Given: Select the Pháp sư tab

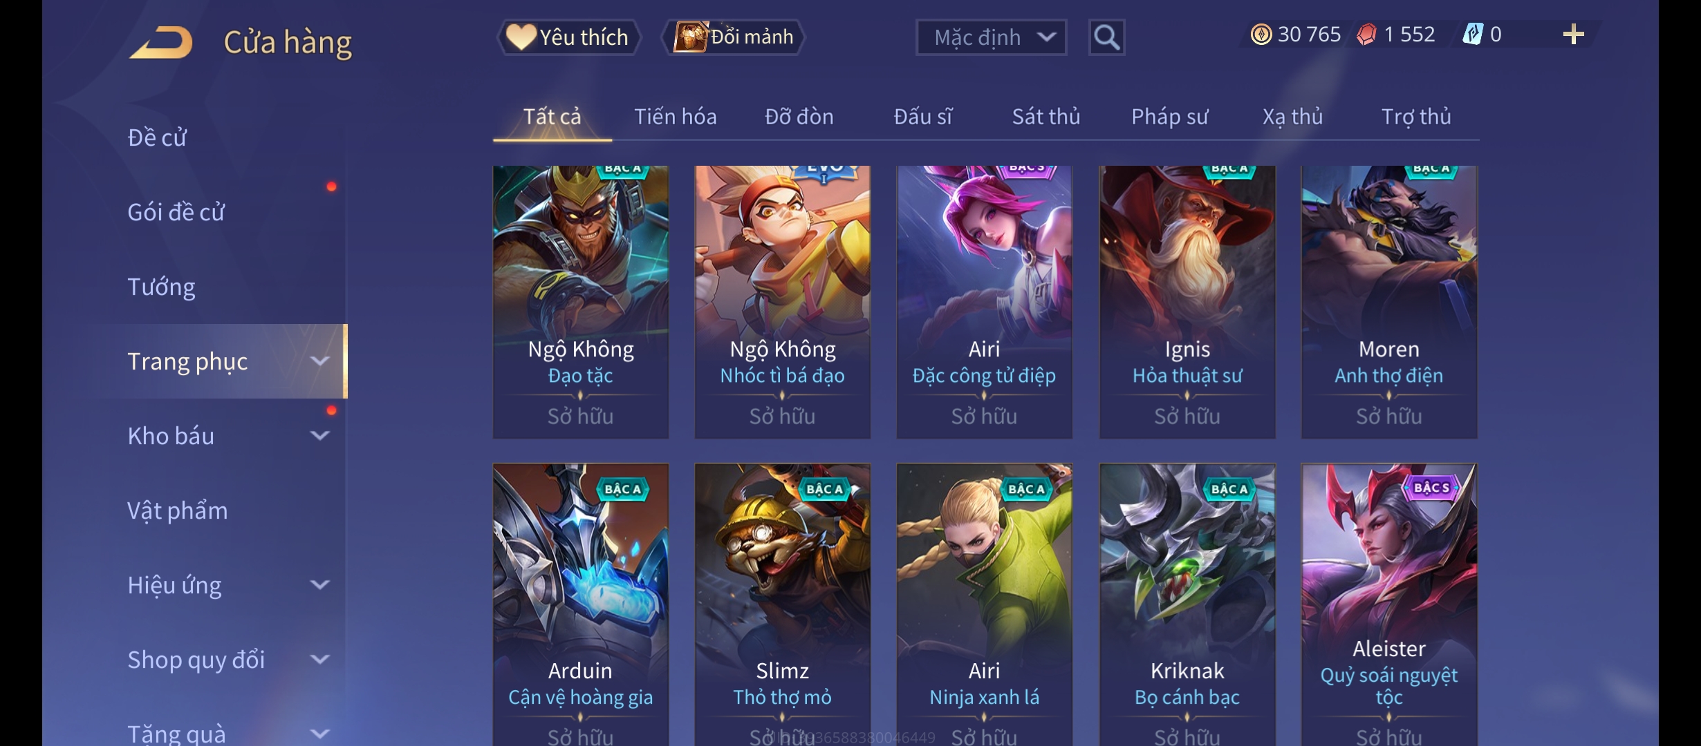Looking at the screenshot, I should 1169,117.
